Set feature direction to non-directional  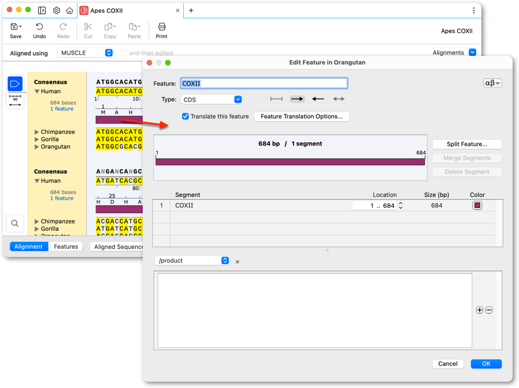pyautogui.click(x=276, y=99)
